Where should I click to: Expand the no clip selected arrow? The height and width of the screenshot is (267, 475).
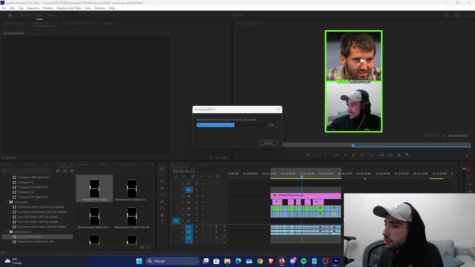coord(168,33)
